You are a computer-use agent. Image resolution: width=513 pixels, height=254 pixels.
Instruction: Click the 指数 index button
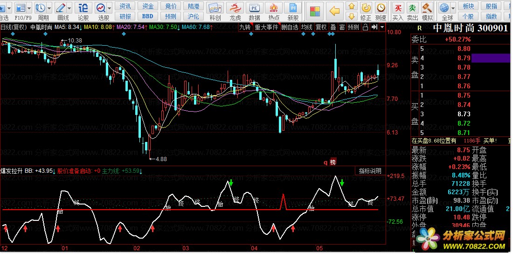492,16
